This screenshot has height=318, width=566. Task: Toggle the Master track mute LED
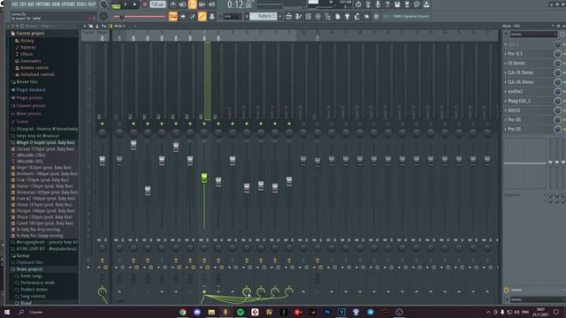click(103, 124)
